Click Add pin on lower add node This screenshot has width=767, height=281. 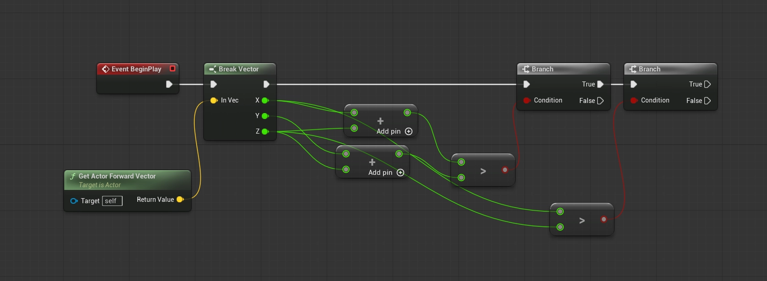386,173
